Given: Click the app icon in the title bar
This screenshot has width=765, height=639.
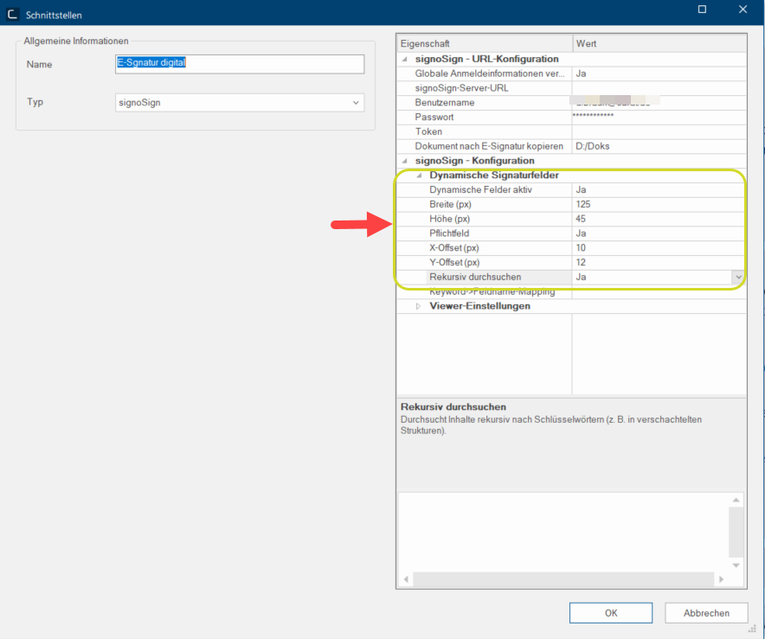Looking at the screenshot, I should tap(13, 15).
